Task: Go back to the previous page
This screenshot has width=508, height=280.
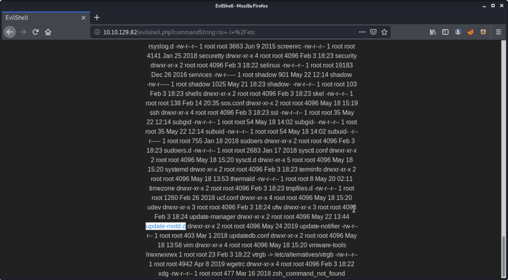Action: click(10, 32)
